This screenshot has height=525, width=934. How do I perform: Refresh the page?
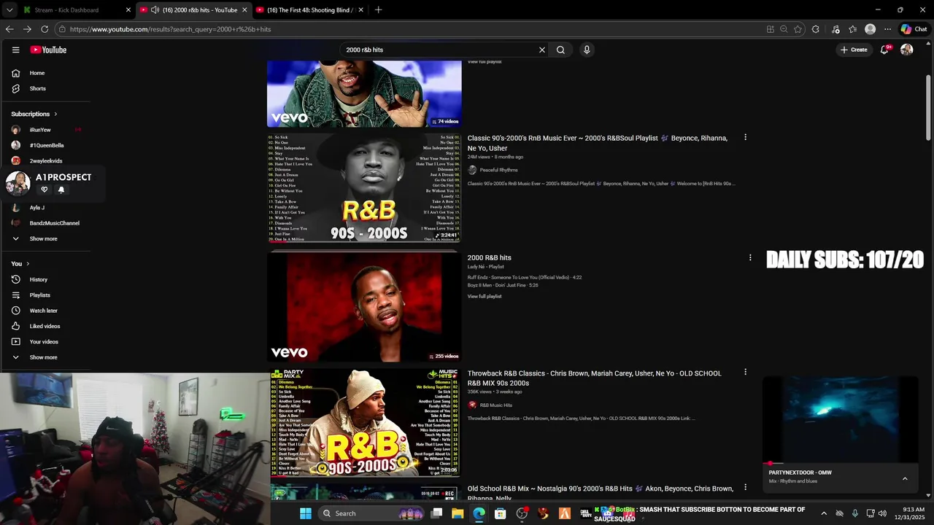(45, 29)
